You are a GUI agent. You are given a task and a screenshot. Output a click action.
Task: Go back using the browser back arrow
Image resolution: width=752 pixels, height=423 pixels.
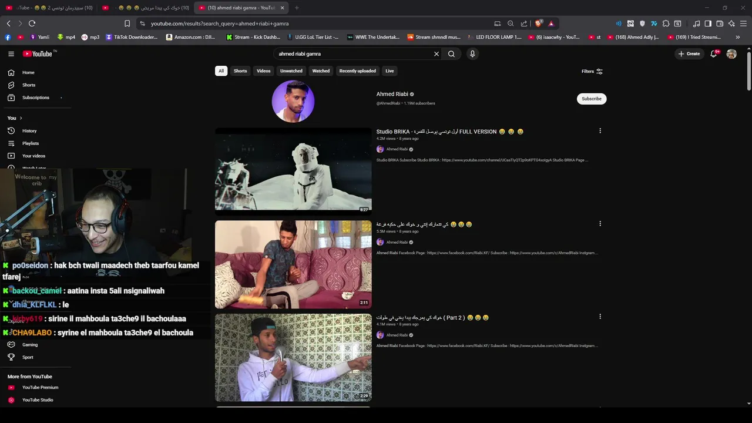pos(8,23)
